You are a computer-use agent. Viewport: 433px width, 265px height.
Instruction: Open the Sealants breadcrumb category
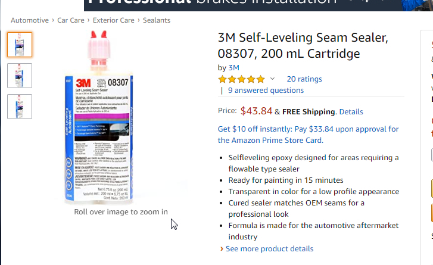(156, 20)
